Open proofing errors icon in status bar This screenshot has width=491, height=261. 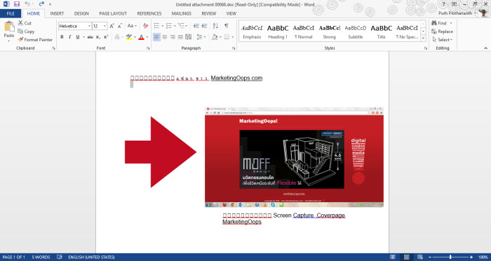60,258
